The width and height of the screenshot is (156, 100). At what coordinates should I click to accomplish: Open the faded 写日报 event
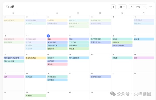pyautogui.click(x=36, y=42)
